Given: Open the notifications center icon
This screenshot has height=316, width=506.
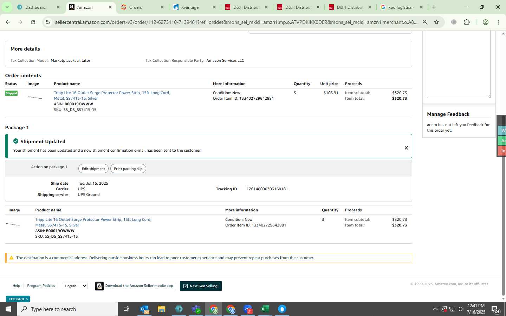Looking at the screenshot, I should [496, 309].
